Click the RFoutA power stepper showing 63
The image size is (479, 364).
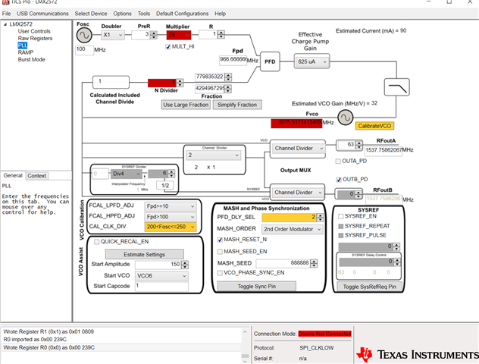359,145
